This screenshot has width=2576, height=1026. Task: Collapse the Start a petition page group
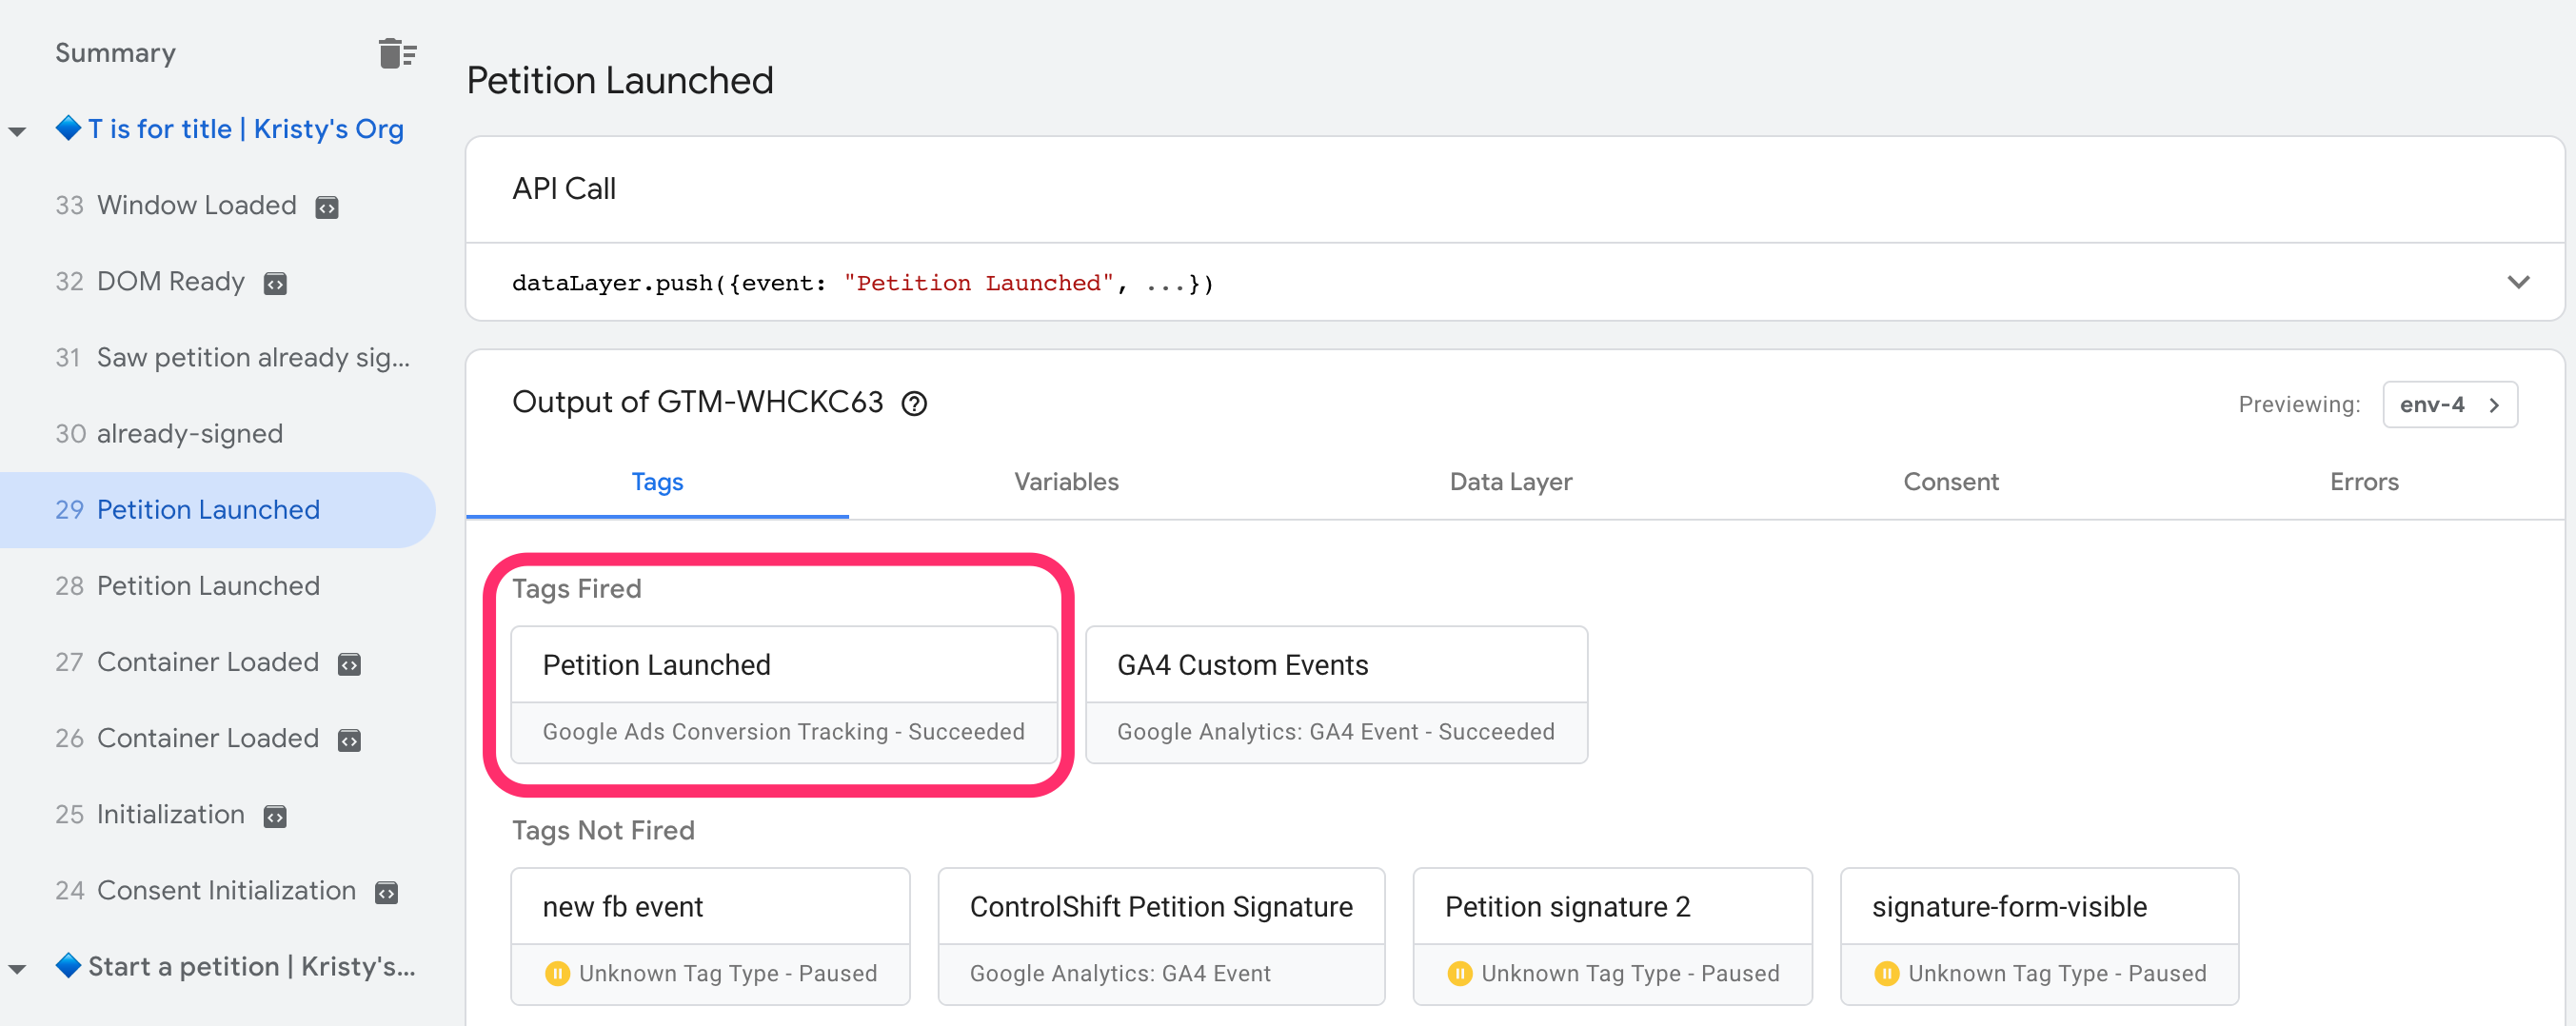17,968
